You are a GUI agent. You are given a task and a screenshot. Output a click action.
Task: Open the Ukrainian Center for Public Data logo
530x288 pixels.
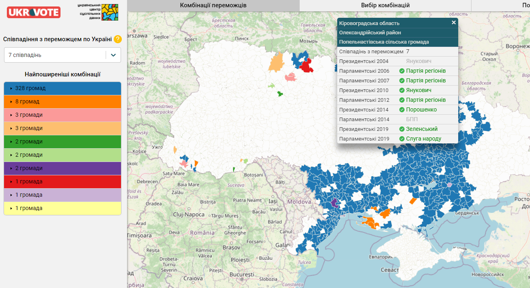[x=98, y=12]
